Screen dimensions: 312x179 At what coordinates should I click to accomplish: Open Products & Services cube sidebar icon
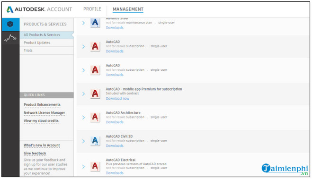point(10,25)
